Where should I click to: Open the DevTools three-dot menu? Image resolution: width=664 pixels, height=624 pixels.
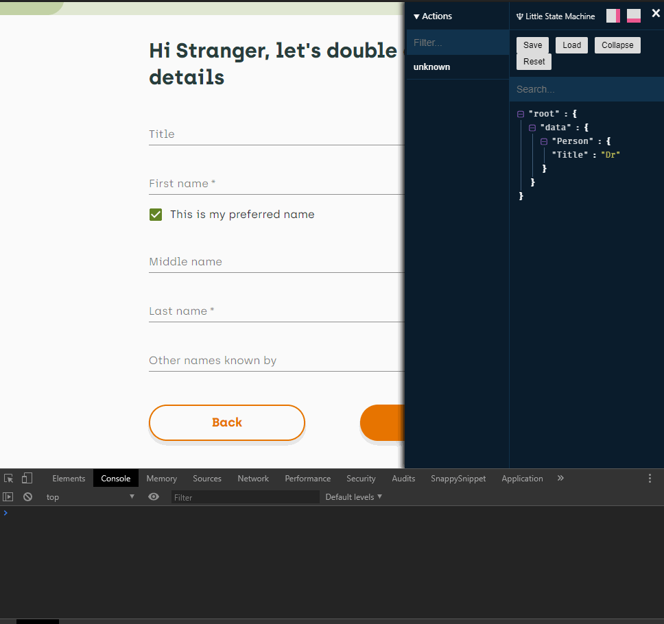(x=650, y=478)
